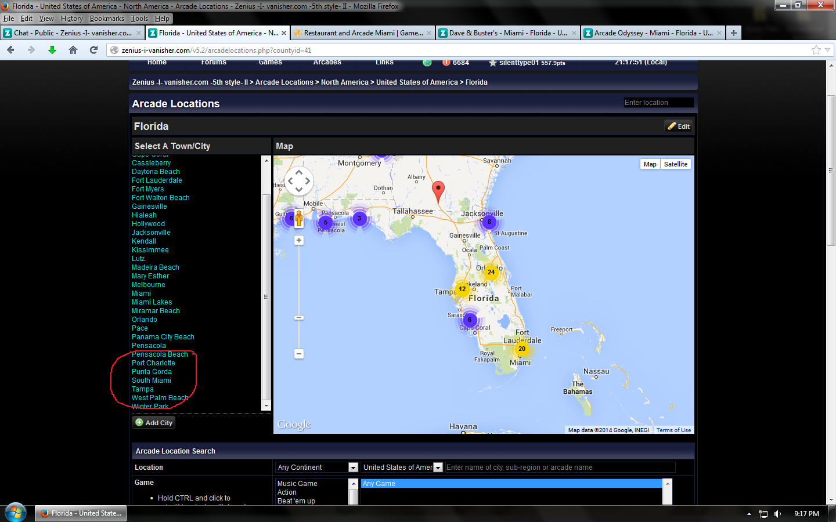Go back with the browser Back arrow

pos(10,50)
